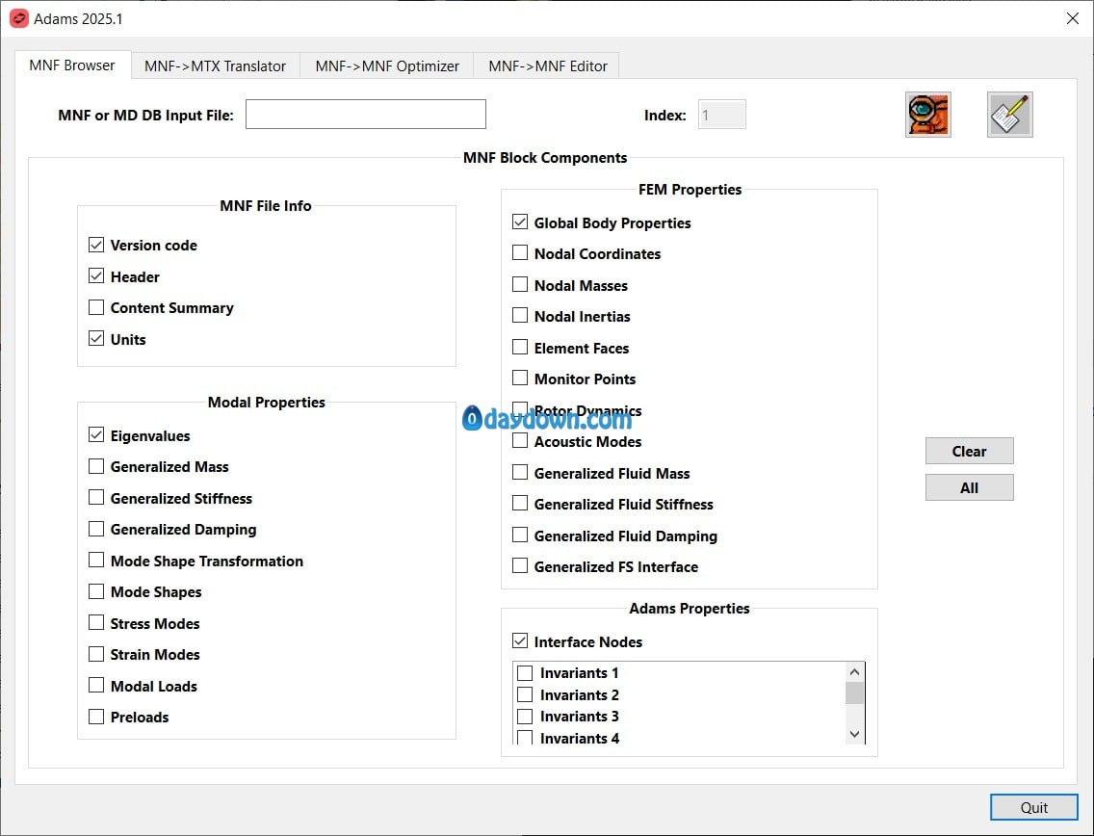The width and height of the screenshot is (1094, 836).
Task: Check Invariants 1 in the list
Action: (x=525, y=672)
